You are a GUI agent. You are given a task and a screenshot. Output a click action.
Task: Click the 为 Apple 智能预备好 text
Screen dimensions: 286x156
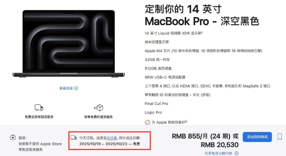click(169, 122)
